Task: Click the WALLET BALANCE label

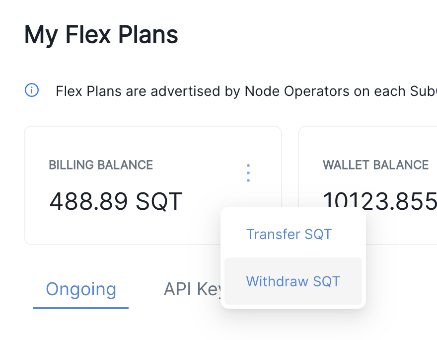Action: pos(375,165)
